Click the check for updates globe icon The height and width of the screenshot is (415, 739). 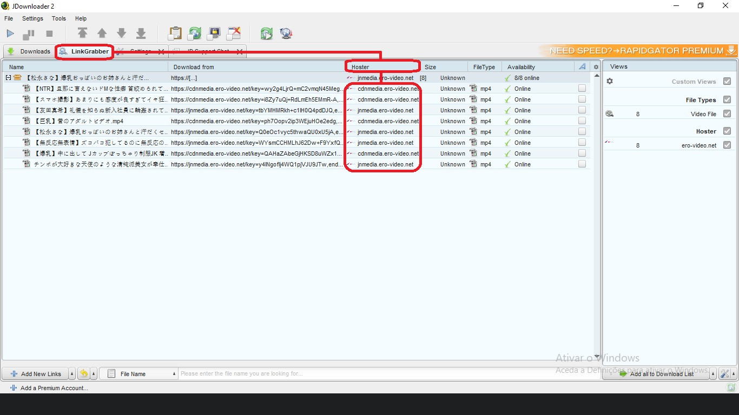pyautogui.click(x=286, y=34)
